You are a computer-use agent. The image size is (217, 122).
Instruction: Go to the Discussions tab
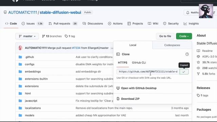(x=93, y=23)
